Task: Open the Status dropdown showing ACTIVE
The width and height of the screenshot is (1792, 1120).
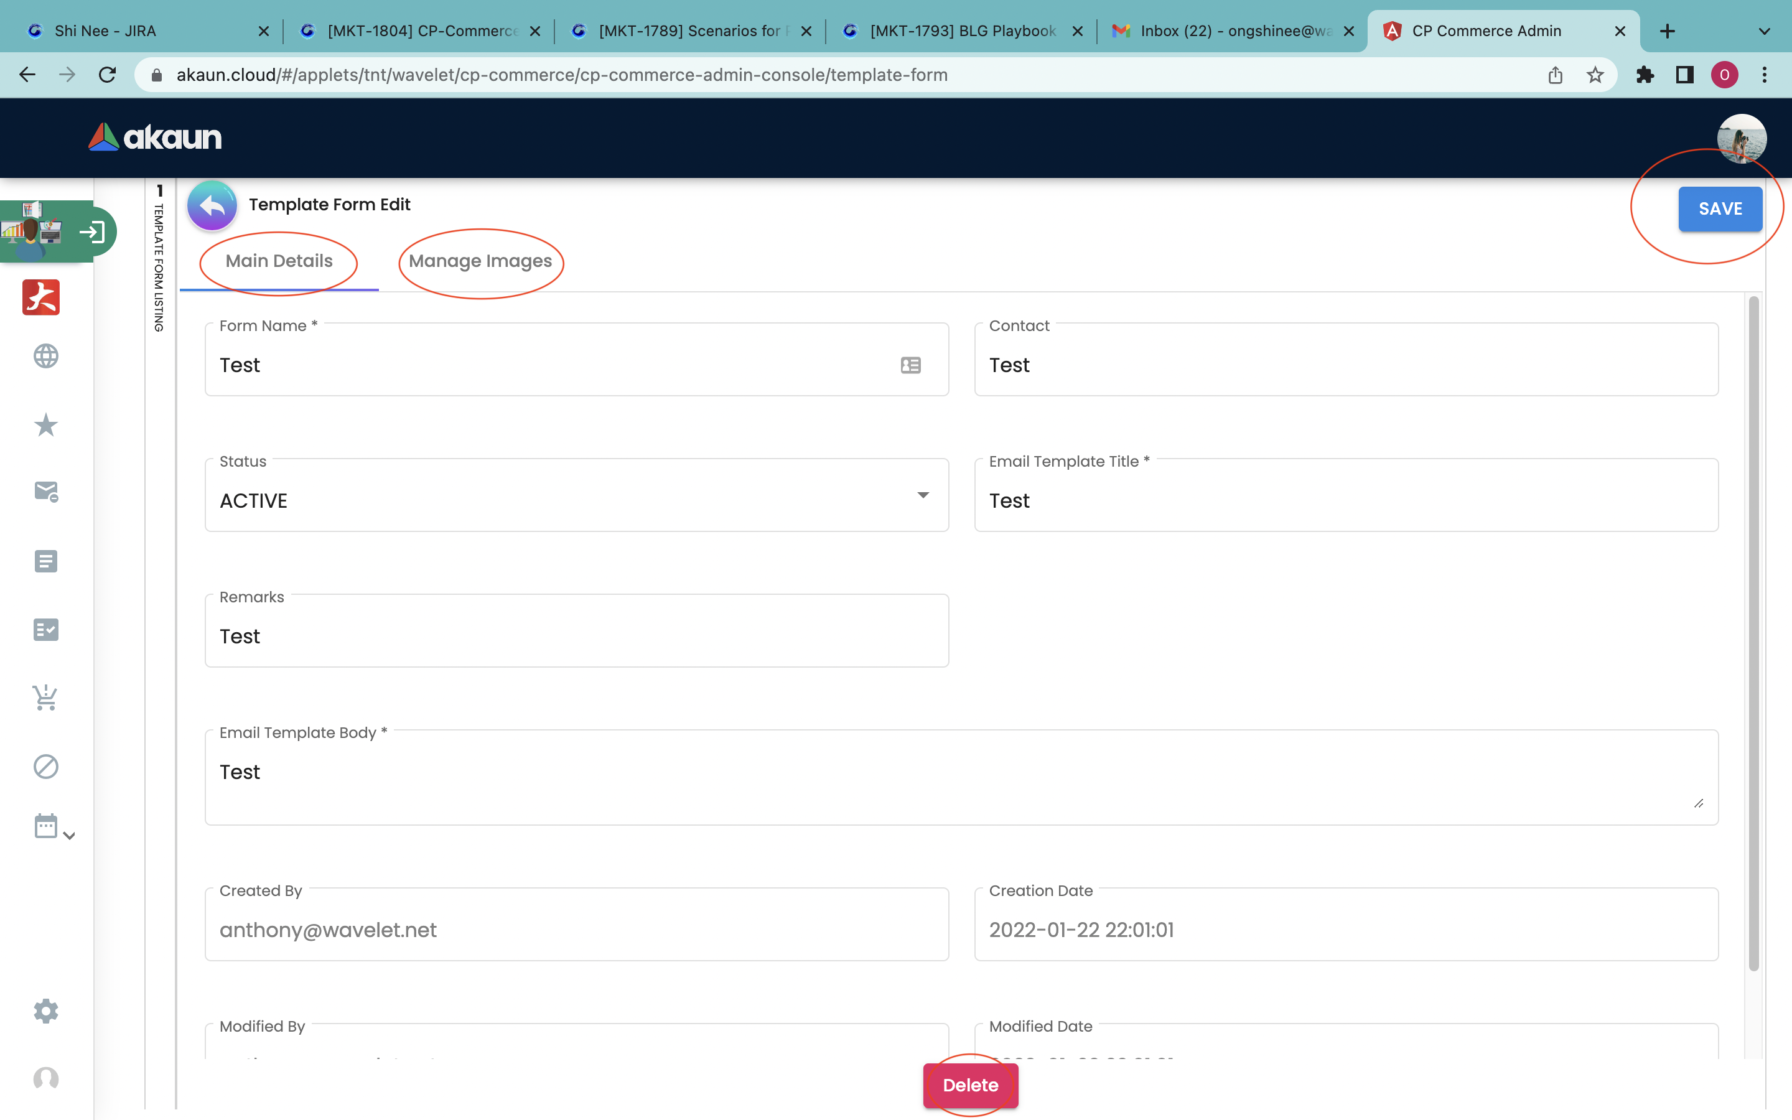Action: (576, 495)
